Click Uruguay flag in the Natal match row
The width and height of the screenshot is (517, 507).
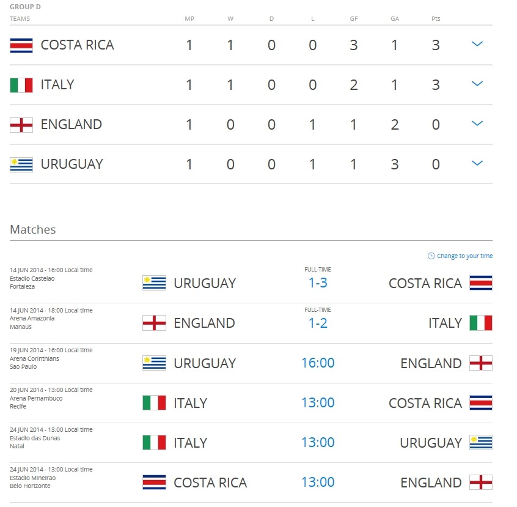(481, 442)
